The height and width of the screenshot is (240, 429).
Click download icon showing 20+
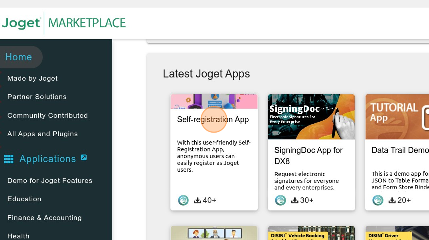pos(392,200)
